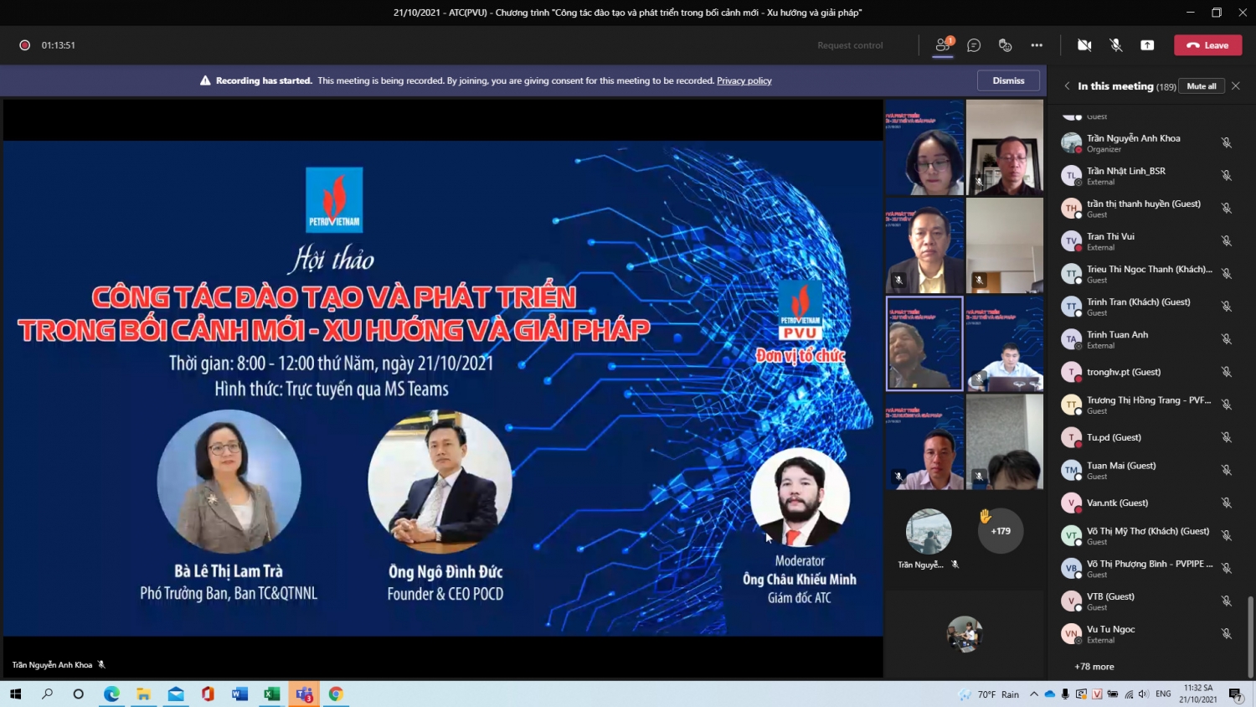Viewport: 1256px width, 707px height.
Task: Open More actions ellipsis menu
Action: (1037, 45)
